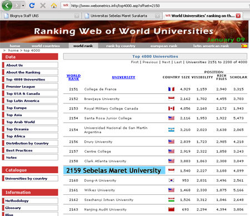Open latin american rank menu item
This screenshot has height=216, width=250.
(x=211, y=46)
